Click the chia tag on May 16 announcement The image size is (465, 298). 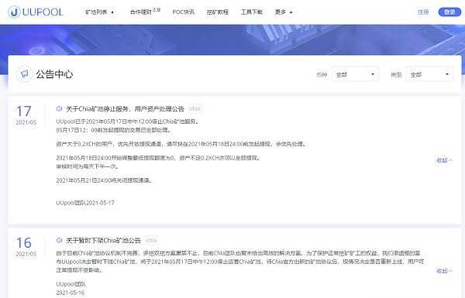[152, 240]
